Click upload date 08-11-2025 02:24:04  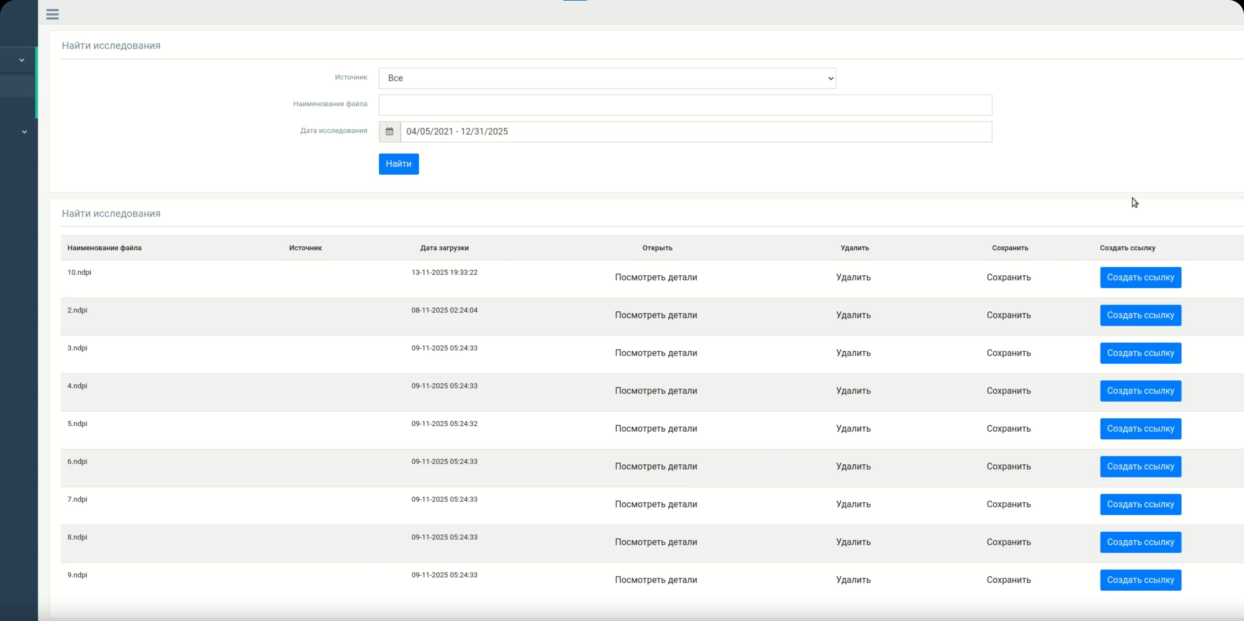click(444, 310)
